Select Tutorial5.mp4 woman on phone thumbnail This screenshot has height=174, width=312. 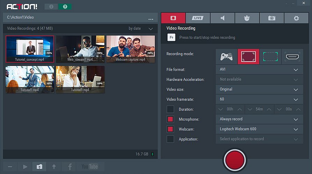click(x=80, y=80)
